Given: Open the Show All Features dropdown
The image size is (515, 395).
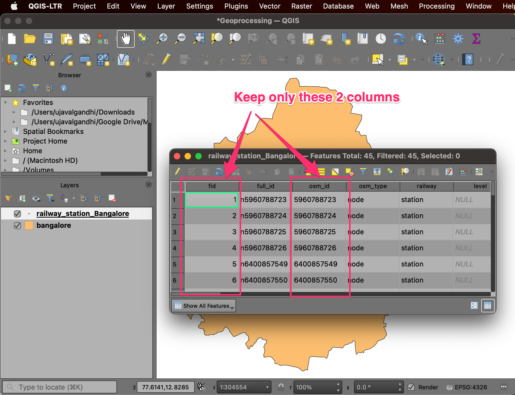Looking at the screenshot, I should click(x=204, y=306).
